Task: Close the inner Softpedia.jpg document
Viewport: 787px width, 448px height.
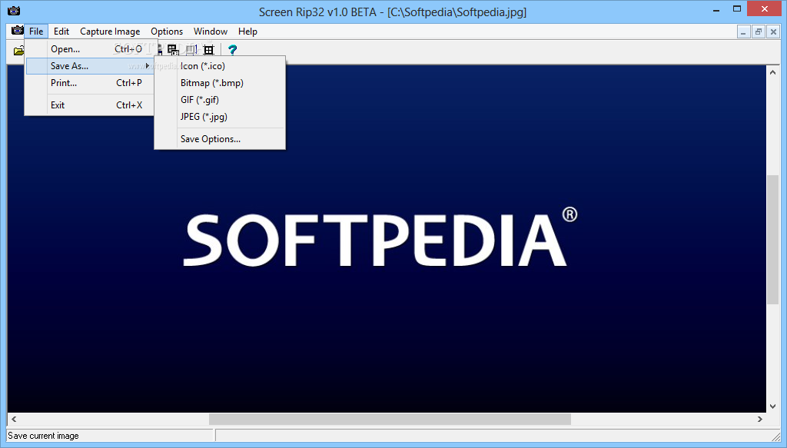Action: 773,32
